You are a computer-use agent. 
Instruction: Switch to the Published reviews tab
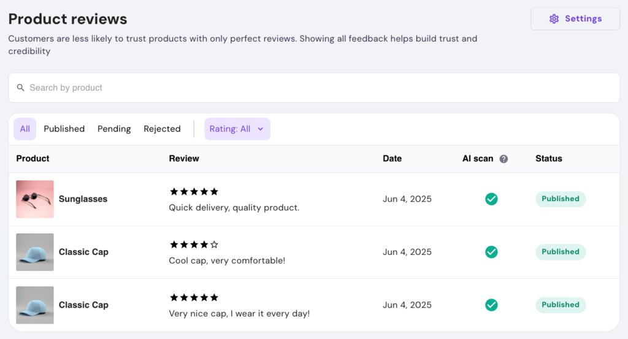(64, 129)
